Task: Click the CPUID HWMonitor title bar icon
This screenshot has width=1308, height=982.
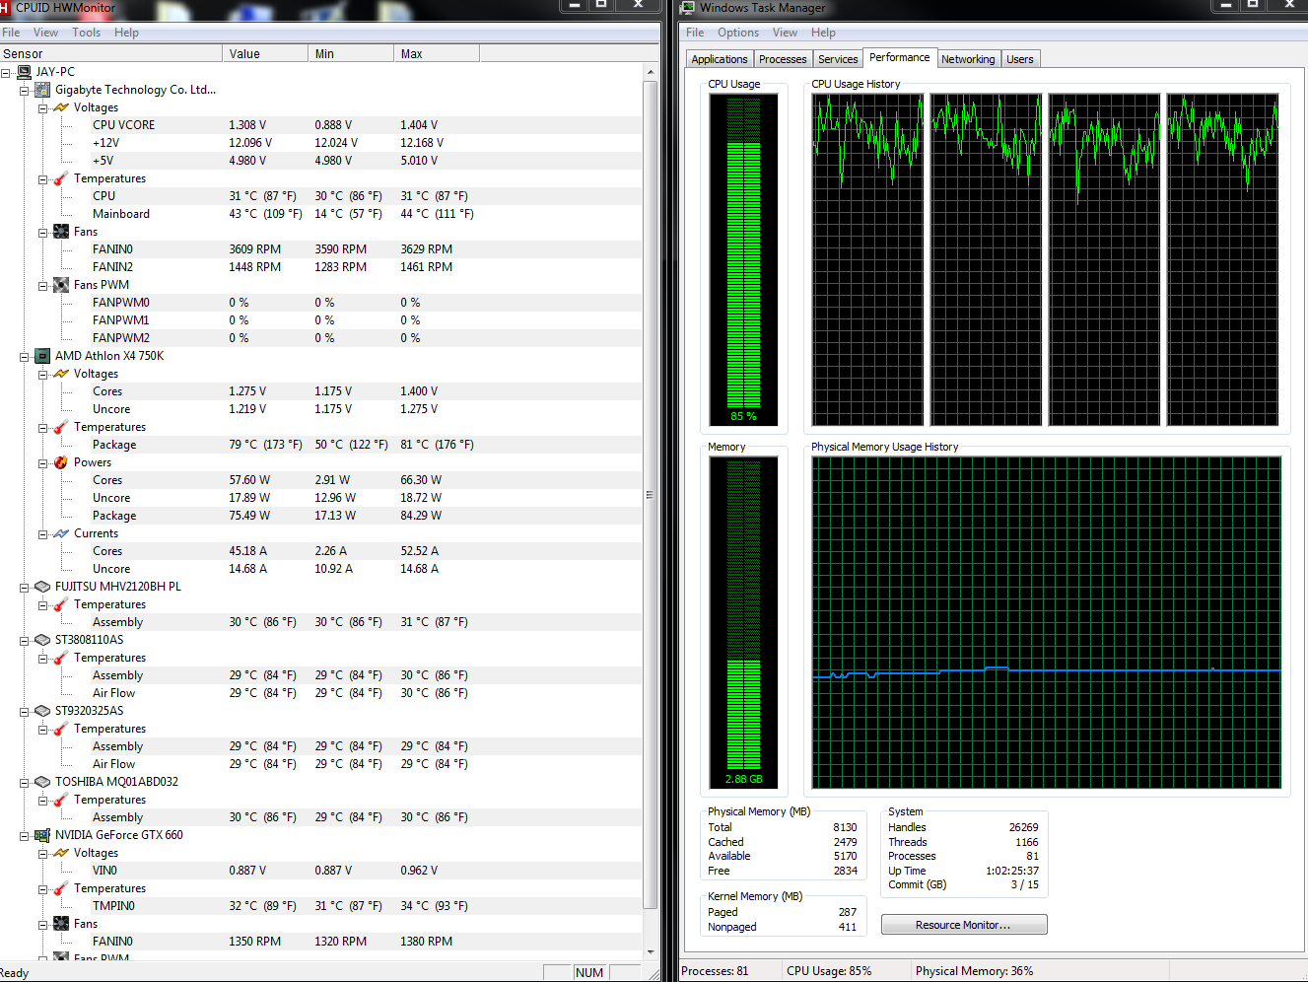Action: click(x=4, y=8)
